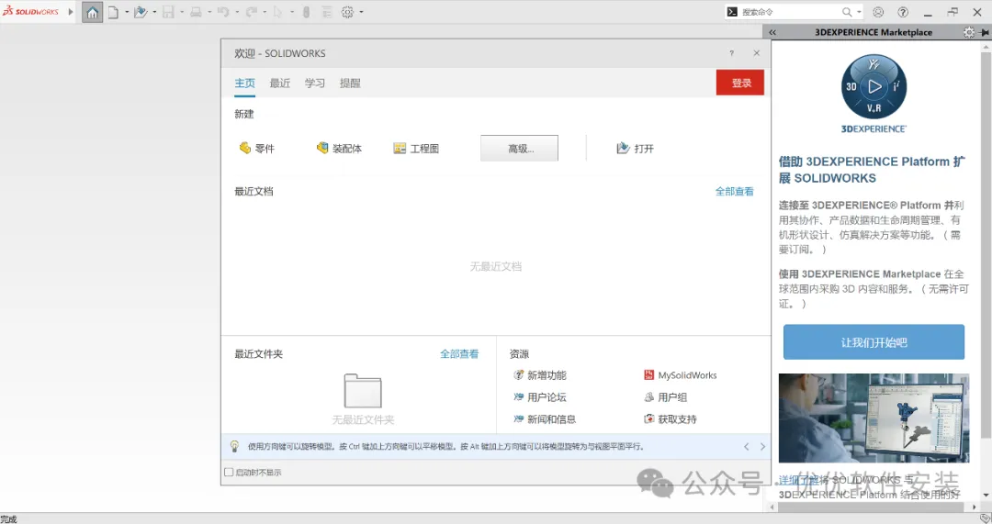
Task: Click the Advanced (高级...) button
Action: pyautogui.click(x=519, y=149)
